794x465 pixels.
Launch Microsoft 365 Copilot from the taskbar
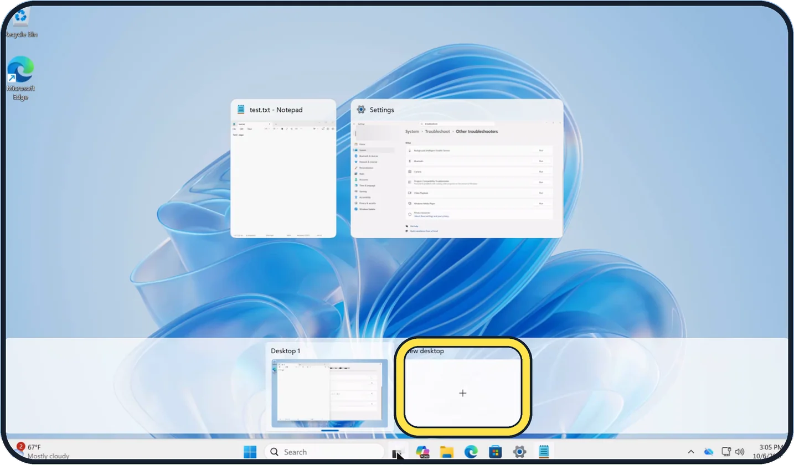423,452
